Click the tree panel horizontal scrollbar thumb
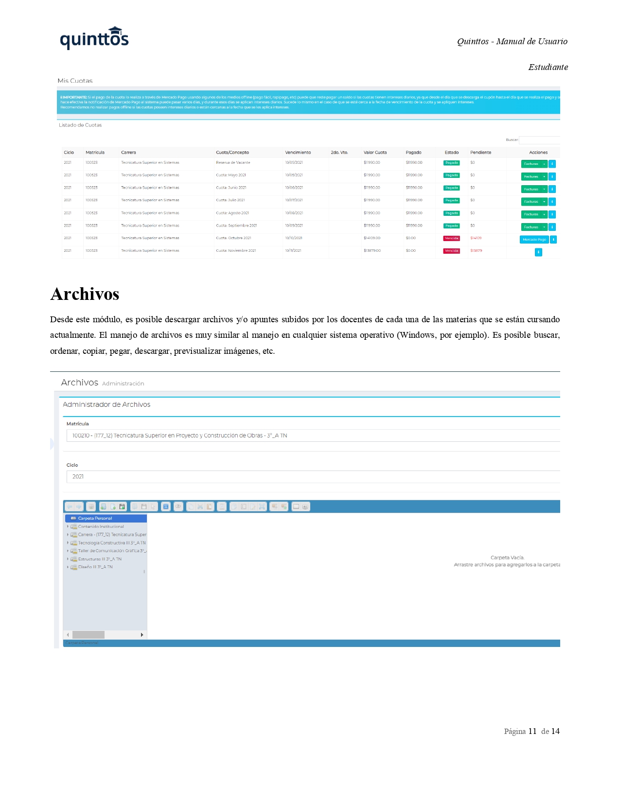The image size is (620, 802). pos(89,635)
